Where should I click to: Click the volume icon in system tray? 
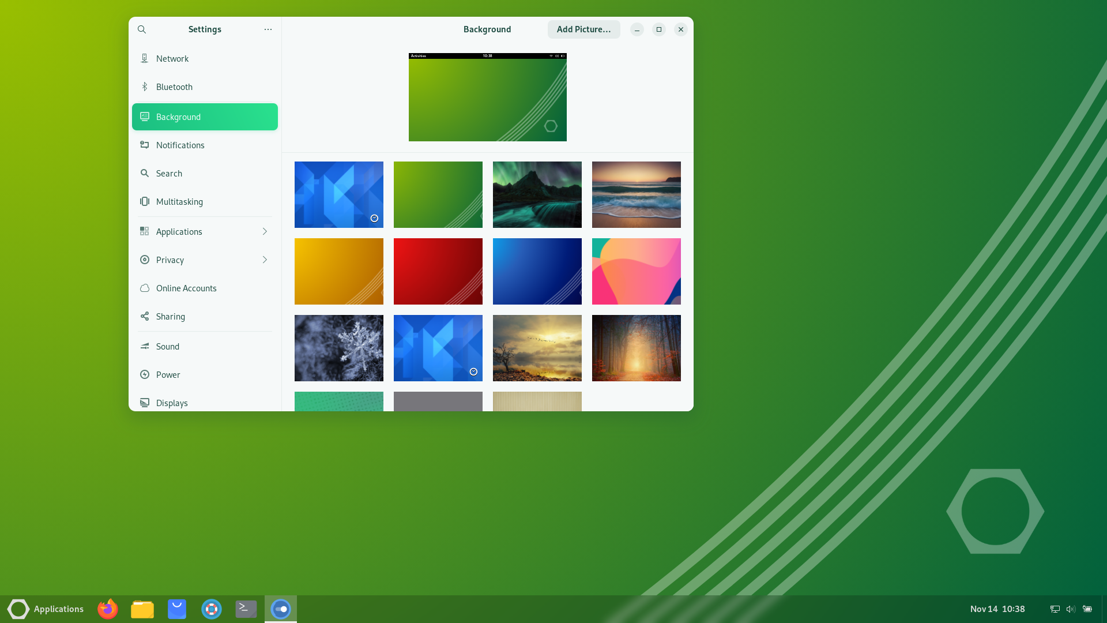tap(1071, 609)
